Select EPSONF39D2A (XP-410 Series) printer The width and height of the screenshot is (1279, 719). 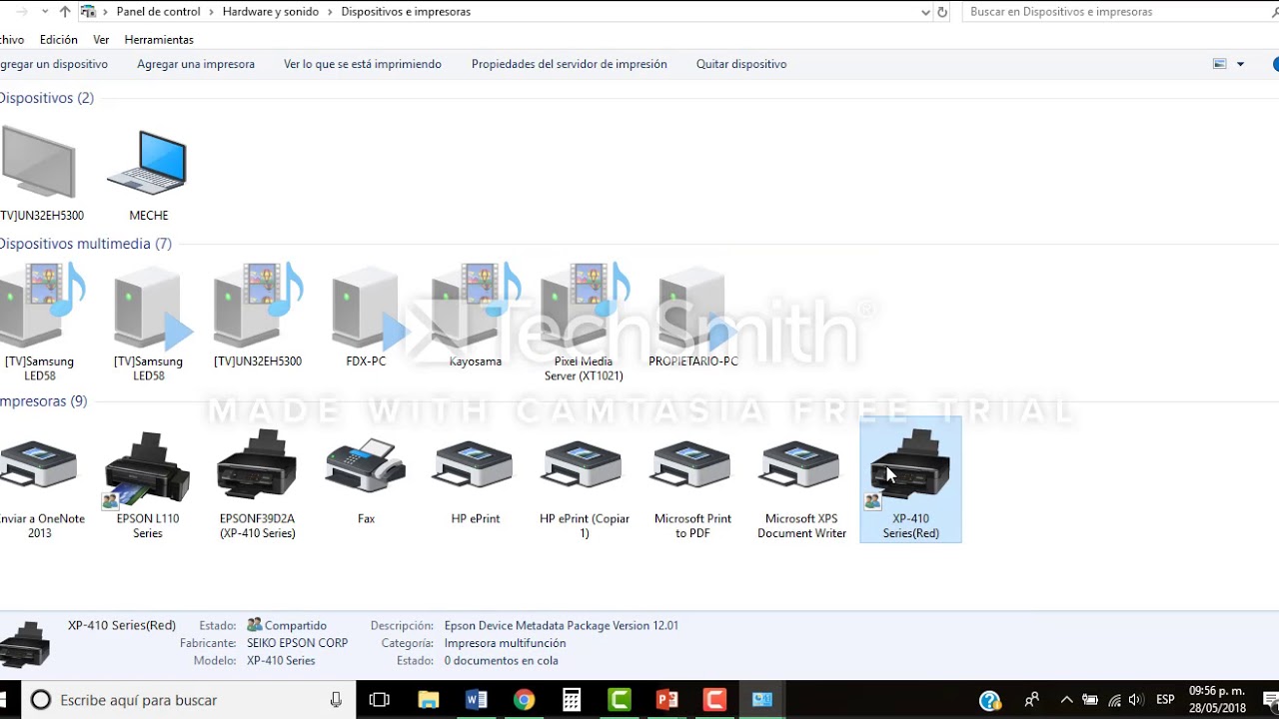[x=257, y=484]
